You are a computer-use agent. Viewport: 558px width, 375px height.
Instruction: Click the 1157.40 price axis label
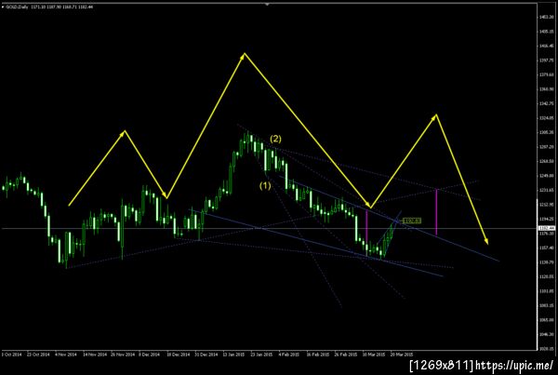coord(546,248)
